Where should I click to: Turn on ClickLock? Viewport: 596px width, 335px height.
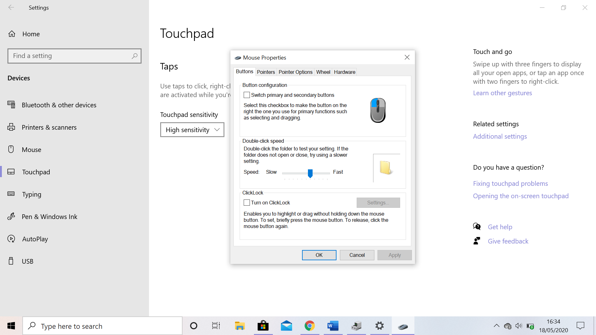pyautogui.click(x=247, y=203)
